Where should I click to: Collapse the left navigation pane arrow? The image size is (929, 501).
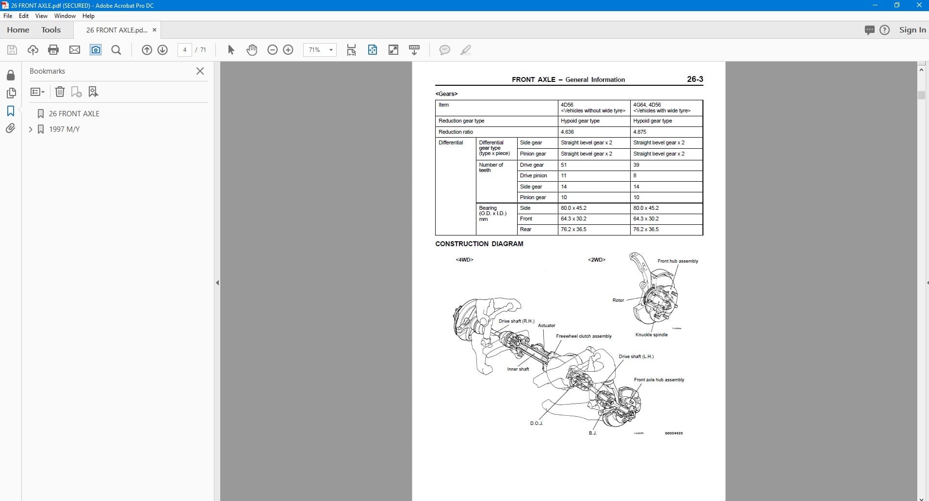pos(217,282)
